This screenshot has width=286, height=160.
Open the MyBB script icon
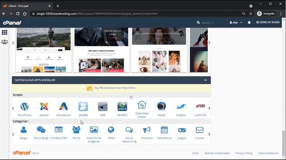pyautogui.click(x=161, y=109)
